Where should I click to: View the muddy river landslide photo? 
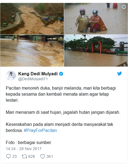[32, 18]
